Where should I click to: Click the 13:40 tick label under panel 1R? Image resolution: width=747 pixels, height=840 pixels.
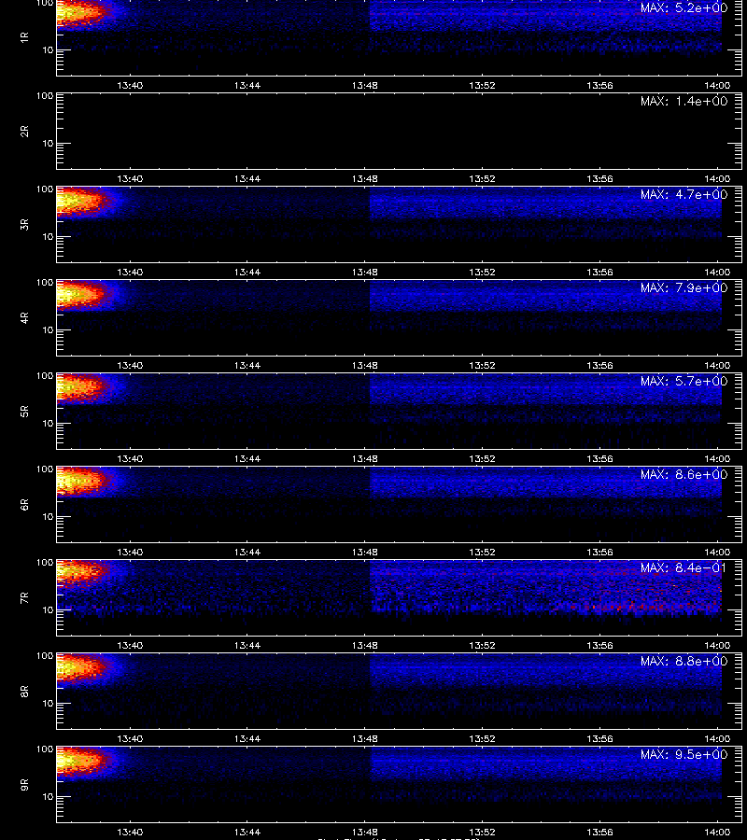click(x=130, y=85)
